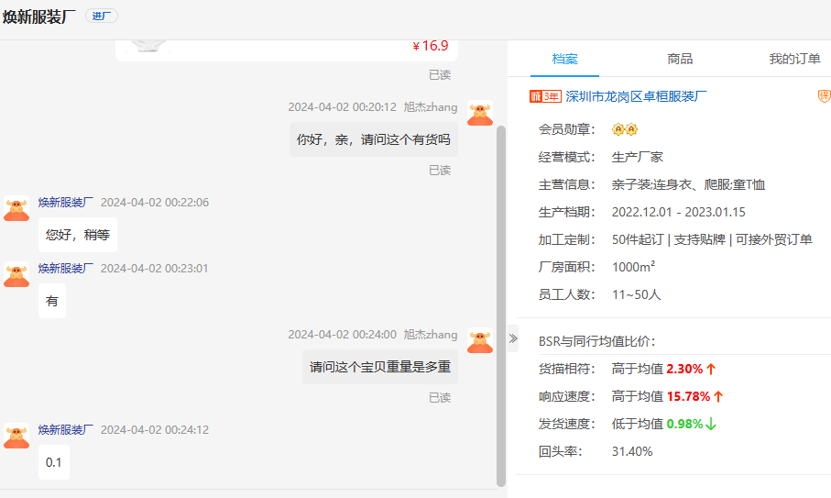Click the 3年 membership badge icon
Screen dimensions: 831x498
pos(545,96)
